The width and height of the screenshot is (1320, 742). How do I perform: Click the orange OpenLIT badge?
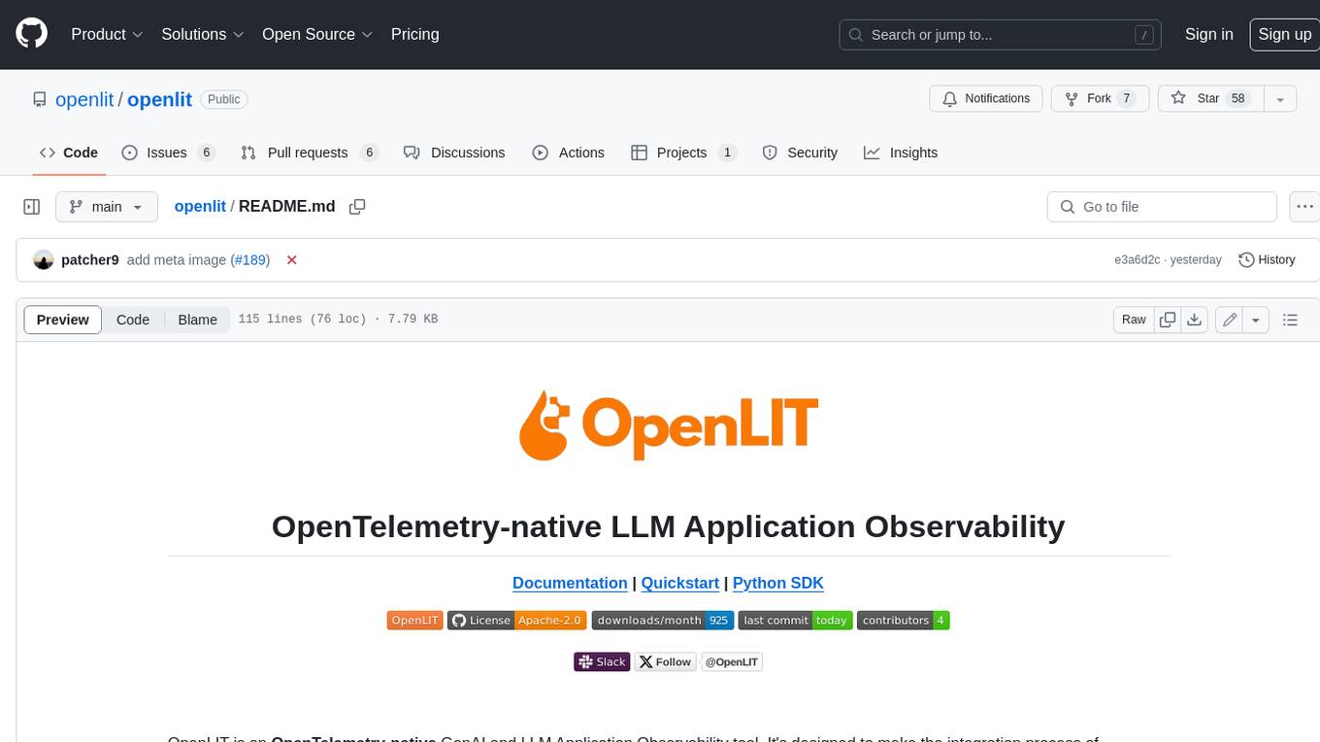(x=415, y=620)
